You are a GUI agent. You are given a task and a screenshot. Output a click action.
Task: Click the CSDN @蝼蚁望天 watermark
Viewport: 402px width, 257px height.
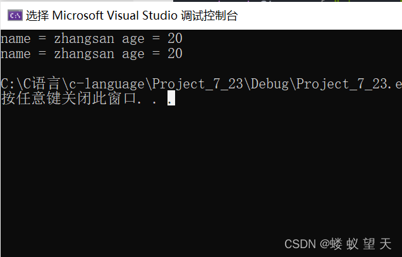click(338, 244)
